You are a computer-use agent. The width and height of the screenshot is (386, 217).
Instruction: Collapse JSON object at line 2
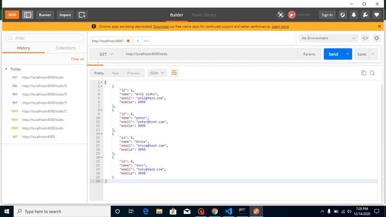(101, 86)
